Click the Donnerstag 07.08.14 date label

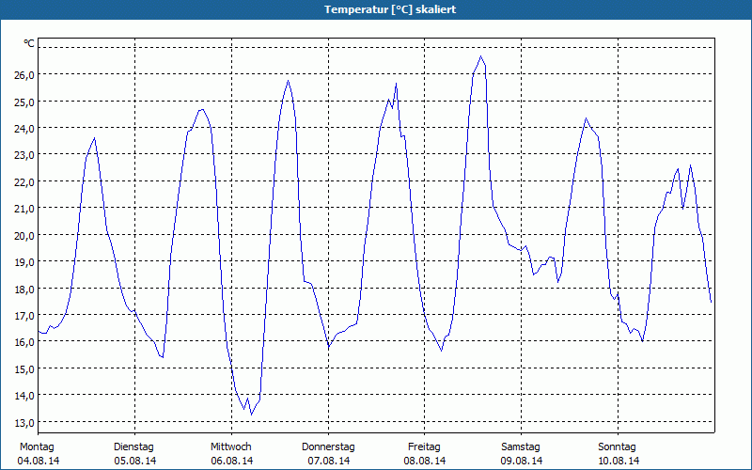point(328,454)
